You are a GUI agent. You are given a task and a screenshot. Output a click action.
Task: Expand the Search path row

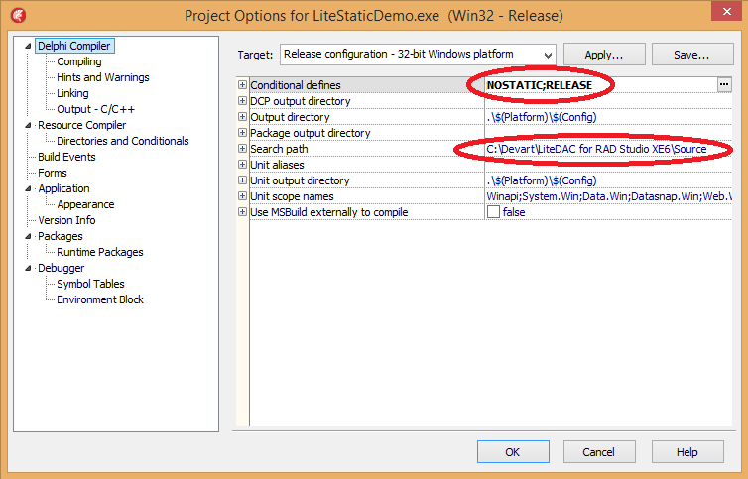coord(242,149)
